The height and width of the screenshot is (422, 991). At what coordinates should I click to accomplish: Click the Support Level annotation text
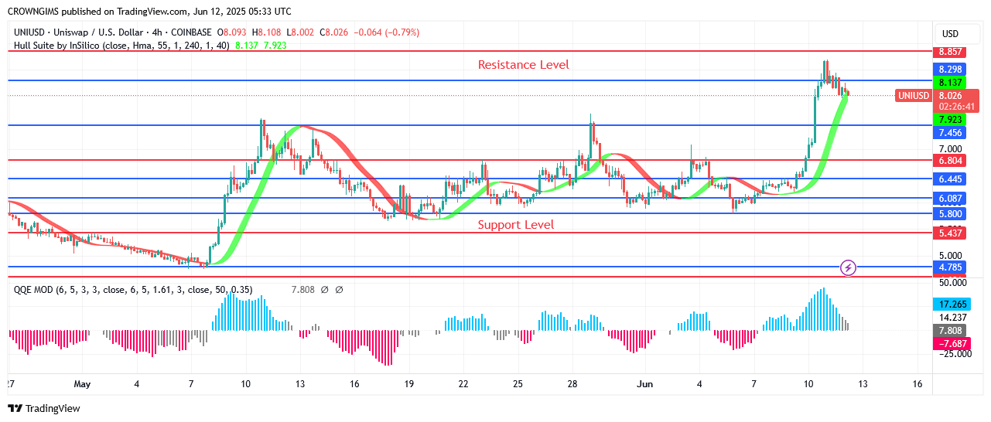click(x=515, y=225)
